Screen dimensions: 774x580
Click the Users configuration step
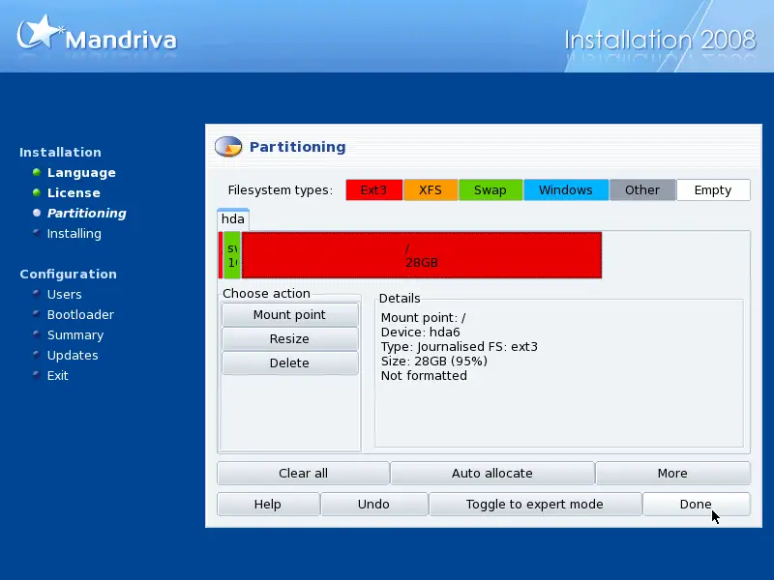64,295
